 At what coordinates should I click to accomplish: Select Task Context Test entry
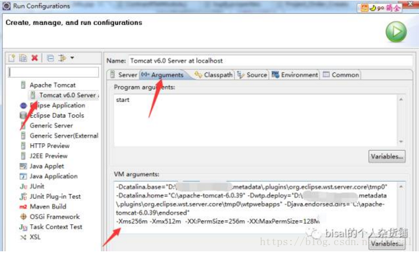tap(56, 227)
